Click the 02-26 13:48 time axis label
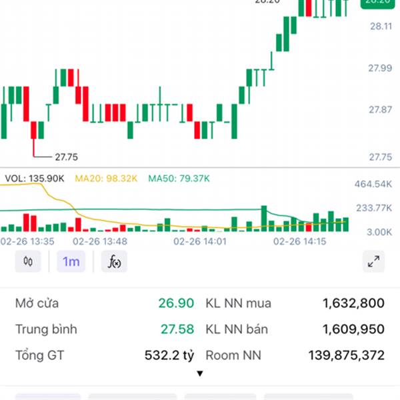This screenshot has height=400, width=400. (100, 241)
